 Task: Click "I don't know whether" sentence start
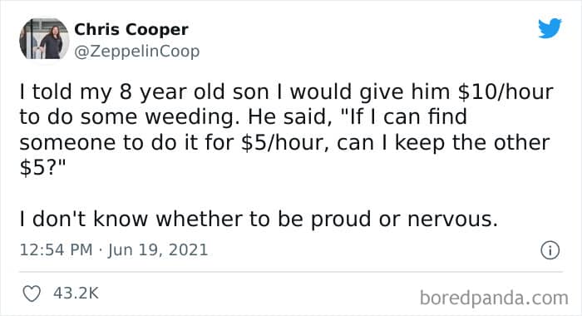point(131,219)
